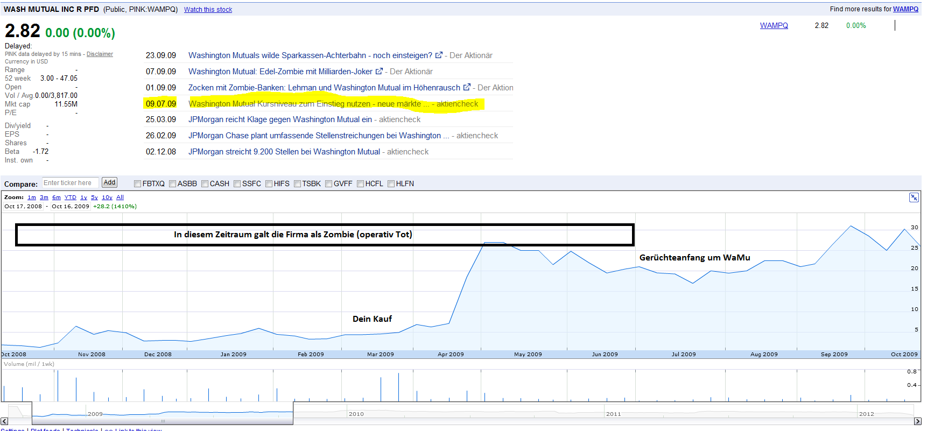The image size is (927, 431).
Task: Click the 01.09.09 news date
Action: 161,88
